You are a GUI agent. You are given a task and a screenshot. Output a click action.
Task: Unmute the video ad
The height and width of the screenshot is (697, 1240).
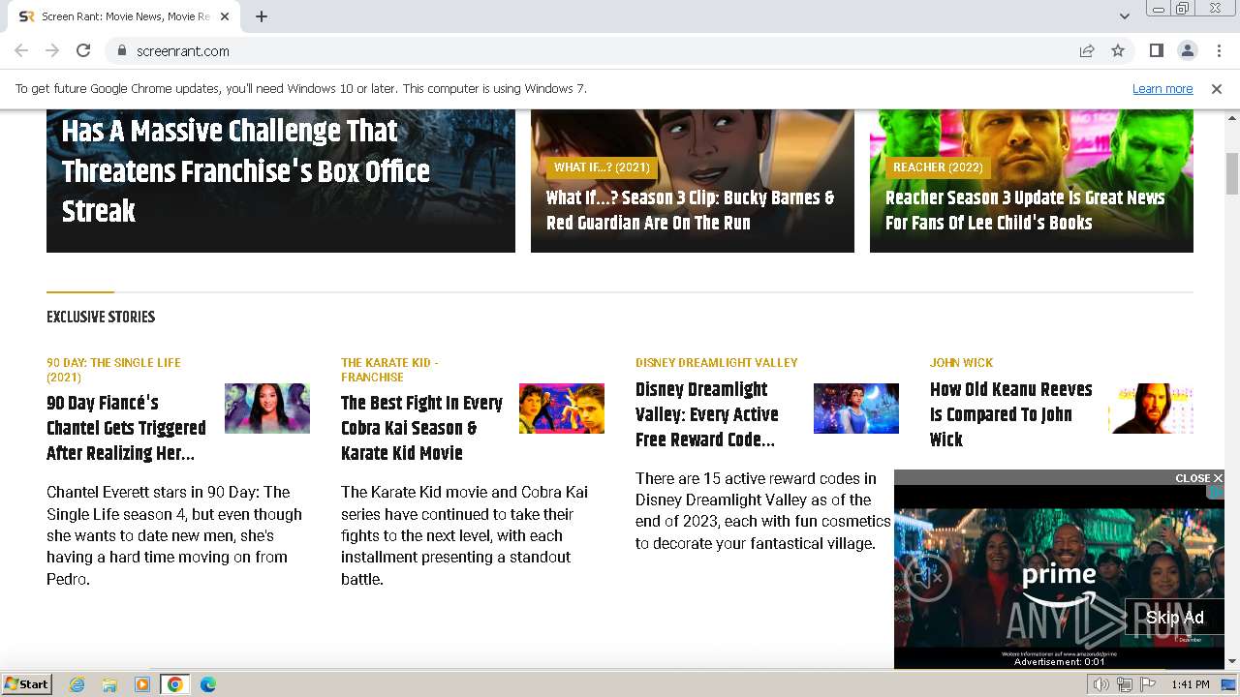pyautogui.click(x=928, y=578)
